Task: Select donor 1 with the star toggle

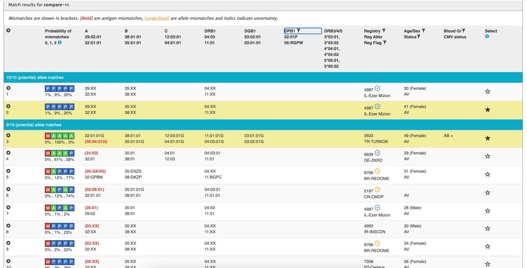Action: [487, 92]
